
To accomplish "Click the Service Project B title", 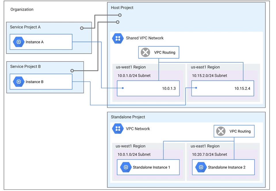I will coord(25,66).
